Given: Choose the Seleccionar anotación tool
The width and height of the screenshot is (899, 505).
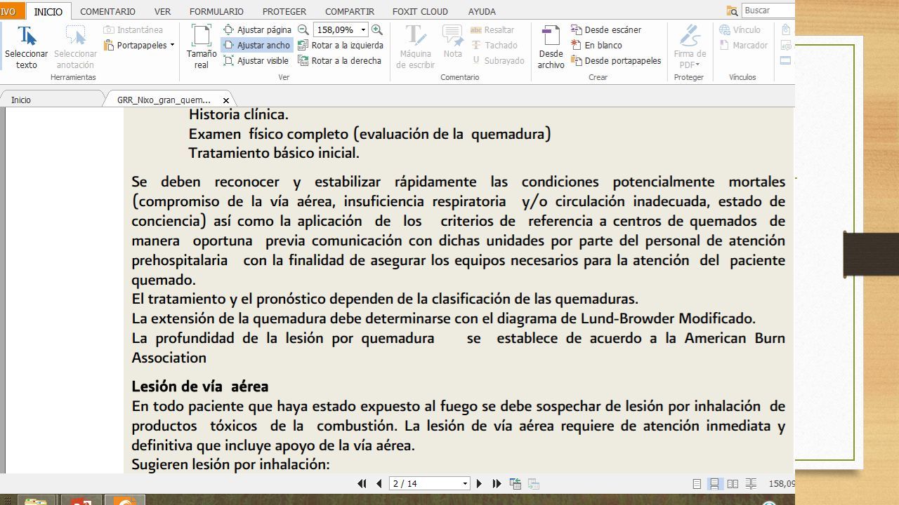Looking at the screenshot, I should 75,47.
